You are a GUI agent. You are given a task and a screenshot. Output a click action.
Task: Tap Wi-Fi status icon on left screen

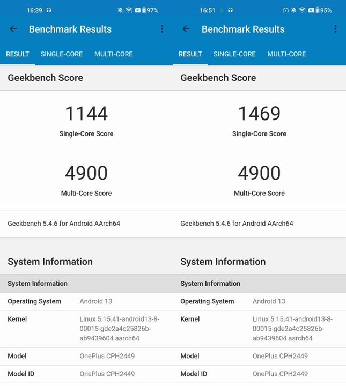[x=129, y=10]
